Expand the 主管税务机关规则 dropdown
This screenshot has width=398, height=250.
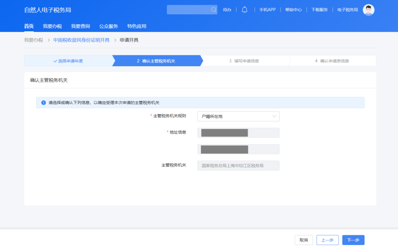click(x=238, y=116)
